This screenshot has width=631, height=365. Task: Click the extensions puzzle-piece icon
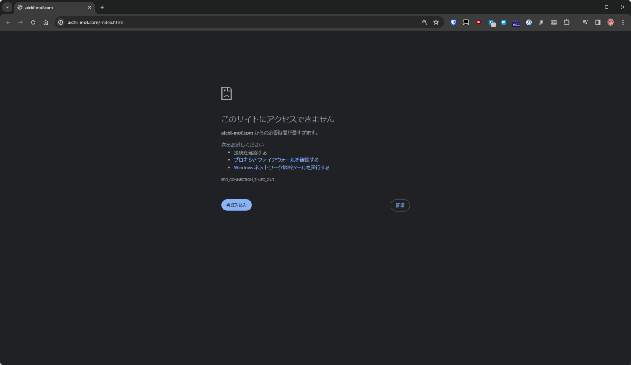click(x=567, y=22)
